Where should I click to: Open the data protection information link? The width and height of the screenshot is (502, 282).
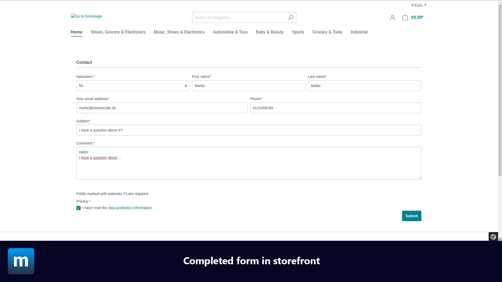(130, 208)
